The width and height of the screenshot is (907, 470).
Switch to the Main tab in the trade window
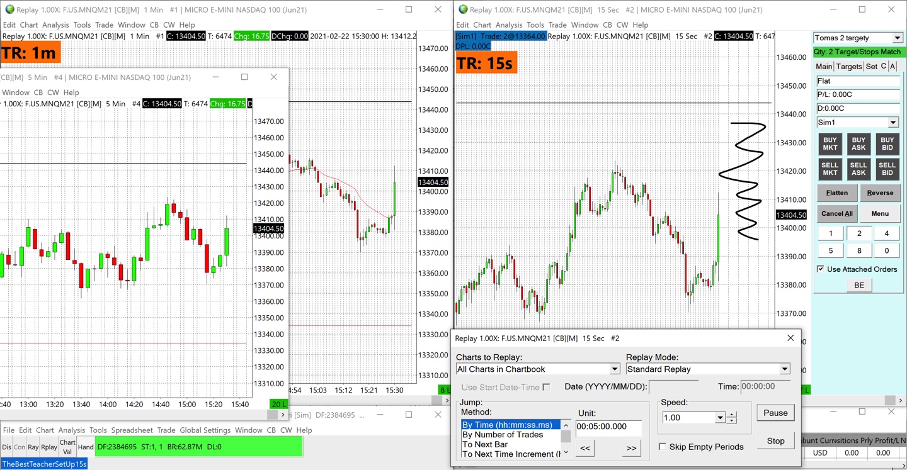(x=824, y=66)
